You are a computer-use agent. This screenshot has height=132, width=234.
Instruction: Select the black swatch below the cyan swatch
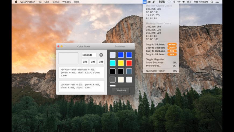pyautogui.click(x=112, y=71)
